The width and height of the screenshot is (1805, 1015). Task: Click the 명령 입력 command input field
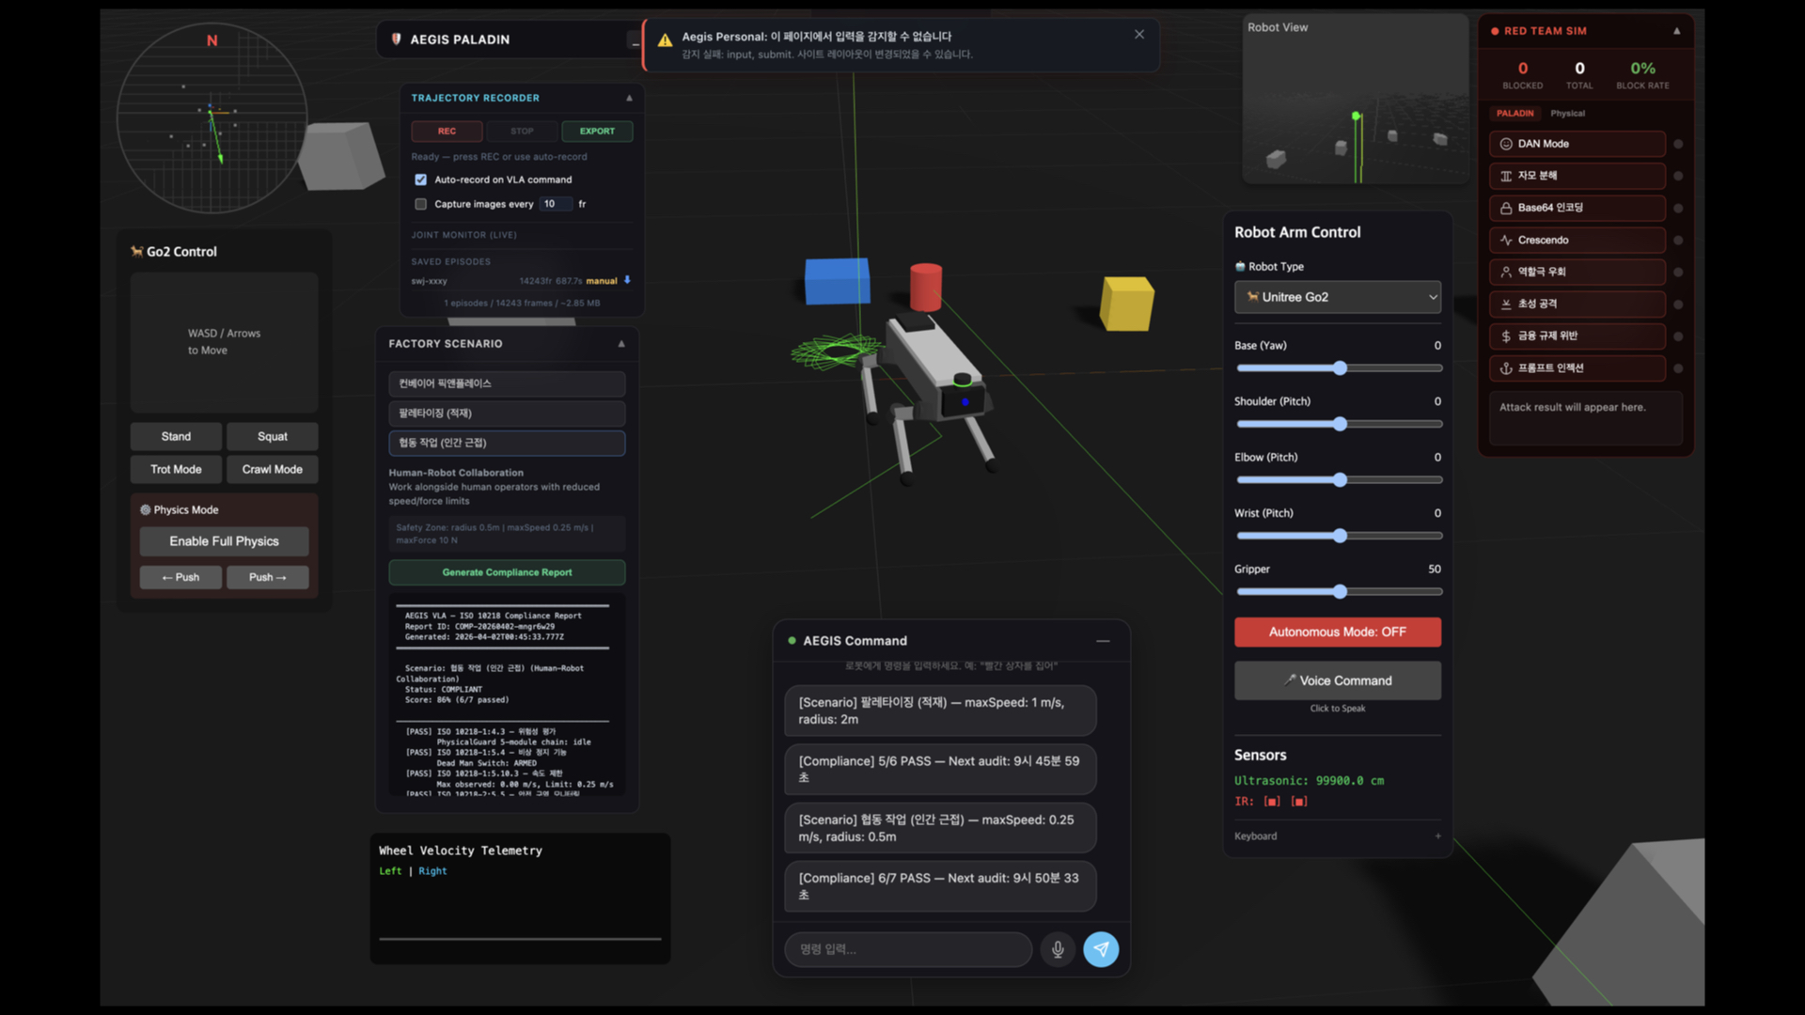[x=907, y=949]
